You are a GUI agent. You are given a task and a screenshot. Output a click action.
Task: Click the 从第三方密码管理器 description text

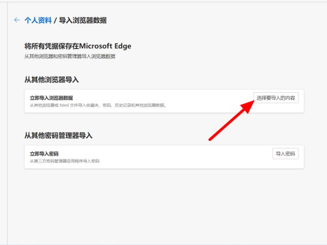(65, 161)
